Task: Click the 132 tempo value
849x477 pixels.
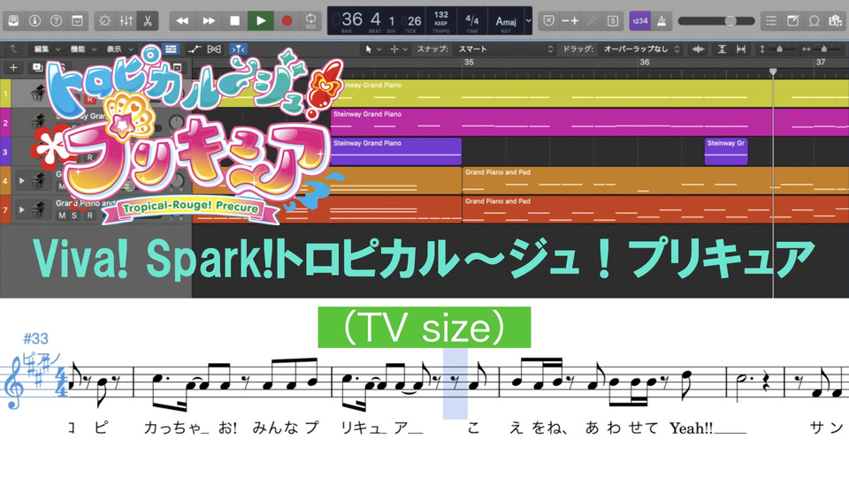Action: pyautogui.click(x=441, y=15)
